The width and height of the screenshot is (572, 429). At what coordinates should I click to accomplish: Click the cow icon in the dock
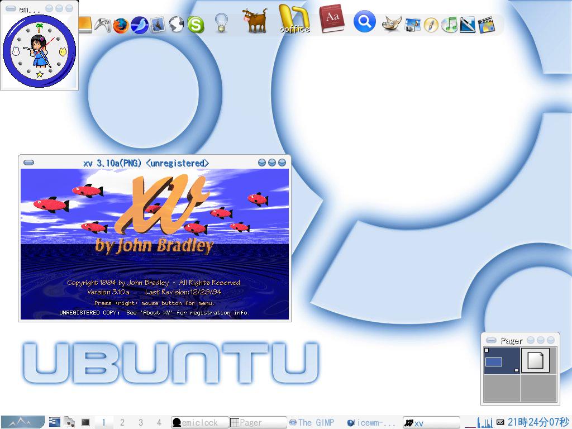point(255,20)
